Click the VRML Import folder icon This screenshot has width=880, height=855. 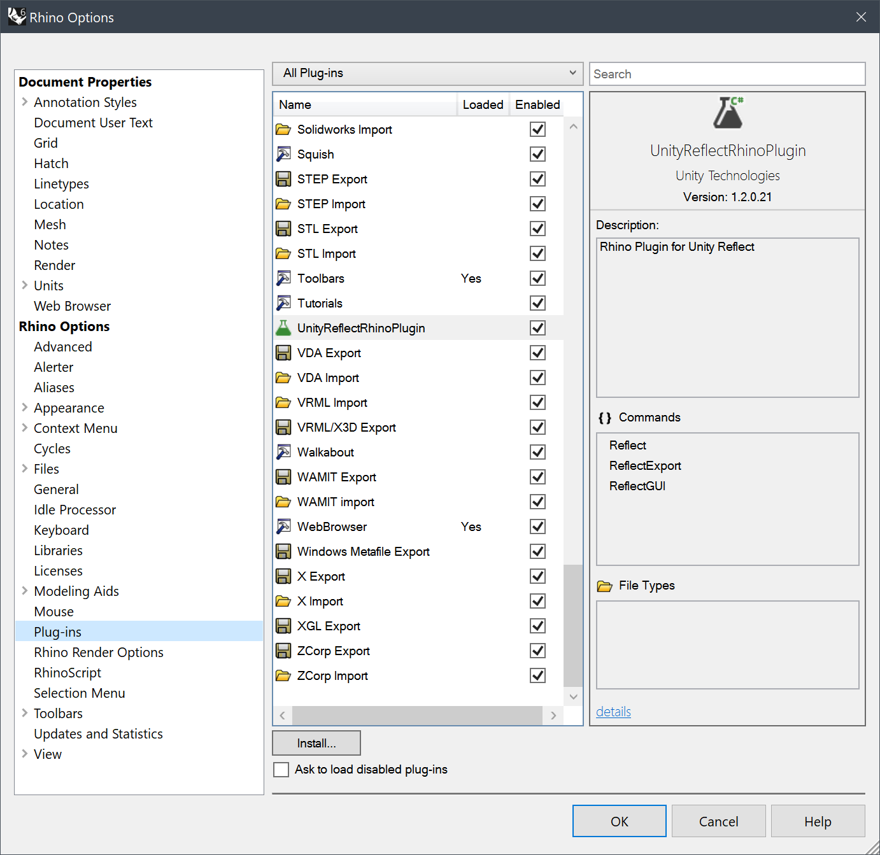283,402
